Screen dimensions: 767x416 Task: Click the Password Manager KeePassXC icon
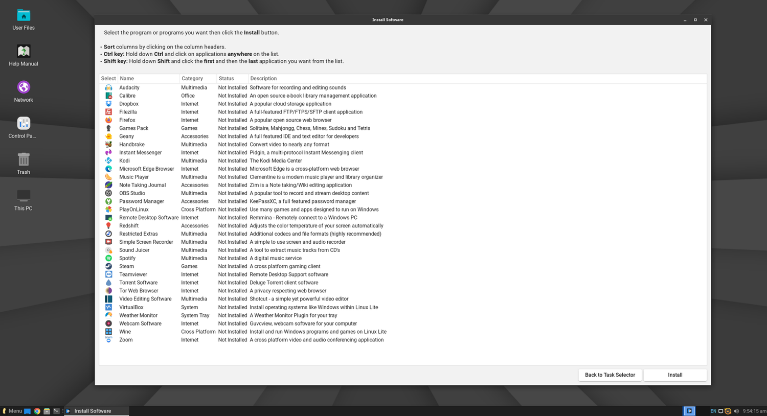point(108,201)
